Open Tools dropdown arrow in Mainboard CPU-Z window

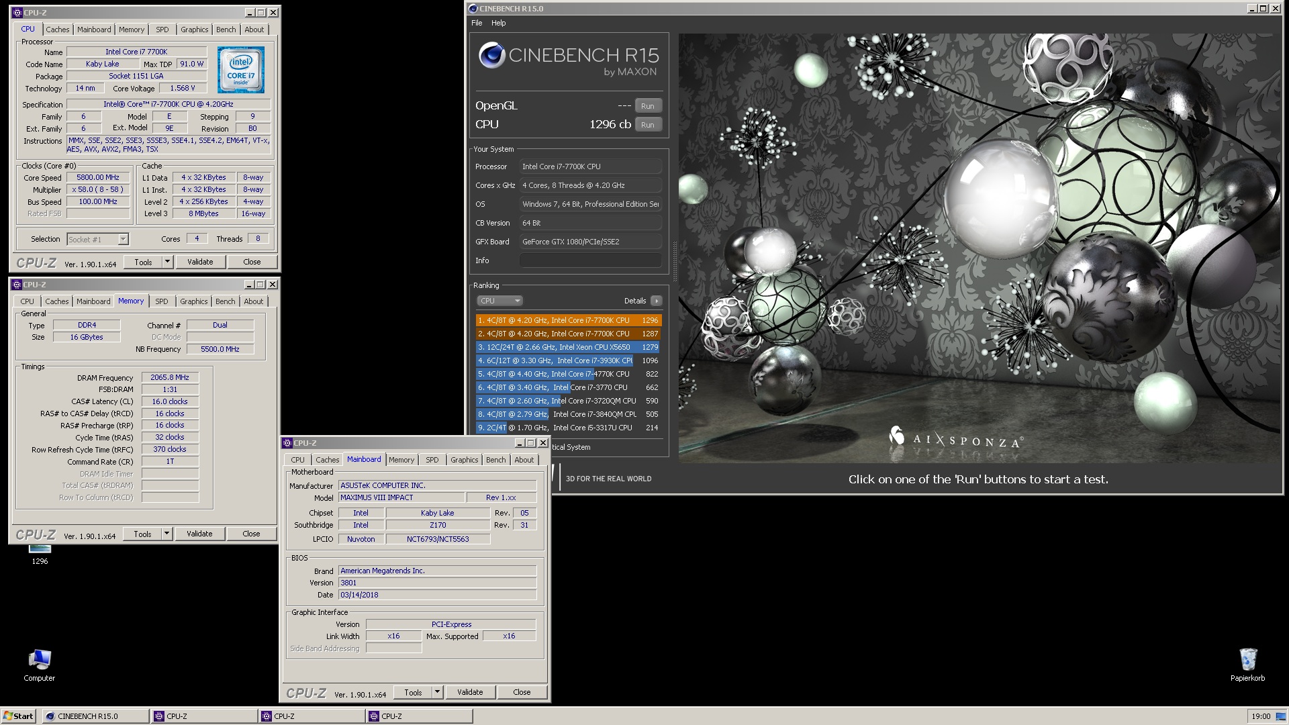click(437, 693)
